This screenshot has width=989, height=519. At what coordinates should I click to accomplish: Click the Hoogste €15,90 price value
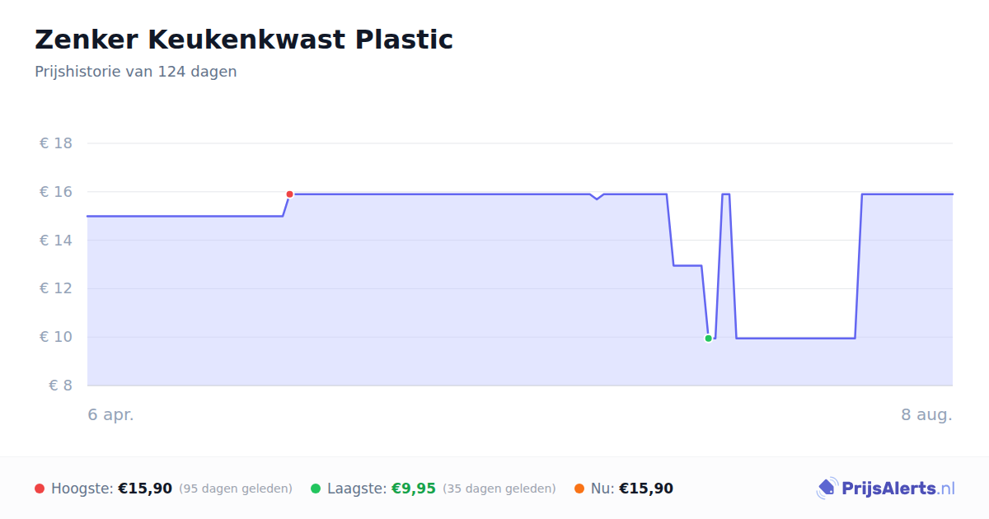point(145,489)
